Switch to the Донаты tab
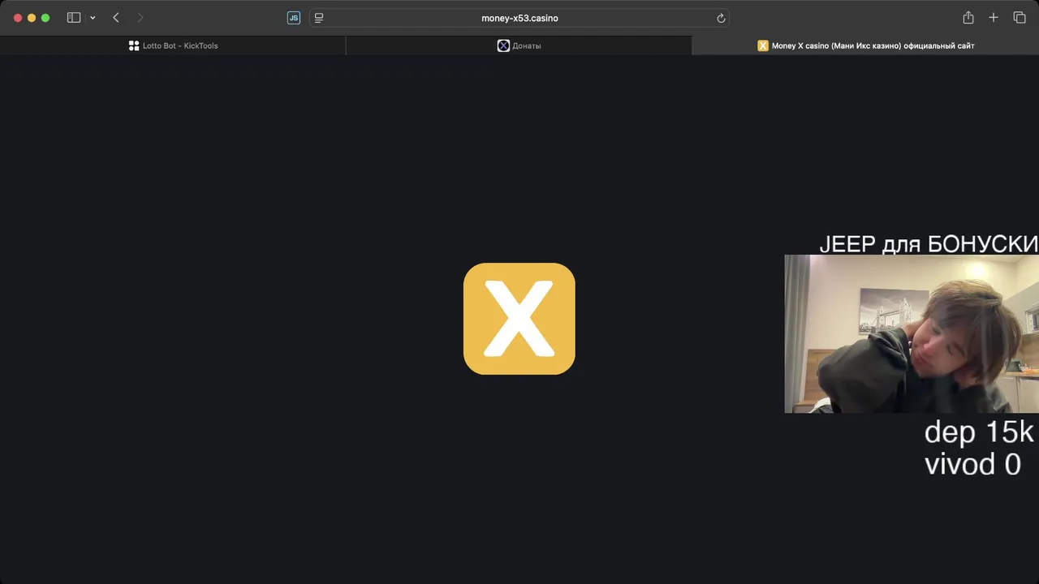The width and height of the screenshot is (1039, 584). click(x=519, y=45)
